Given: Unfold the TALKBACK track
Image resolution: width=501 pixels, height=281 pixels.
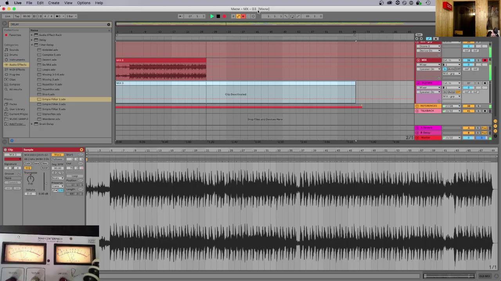Looking at the screenshot, I should (417, 111).
